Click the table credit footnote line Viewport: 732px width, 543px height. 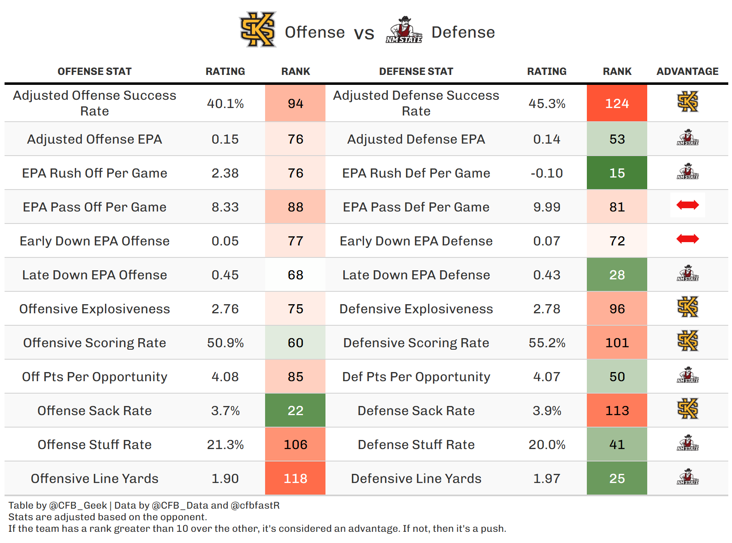144,505
